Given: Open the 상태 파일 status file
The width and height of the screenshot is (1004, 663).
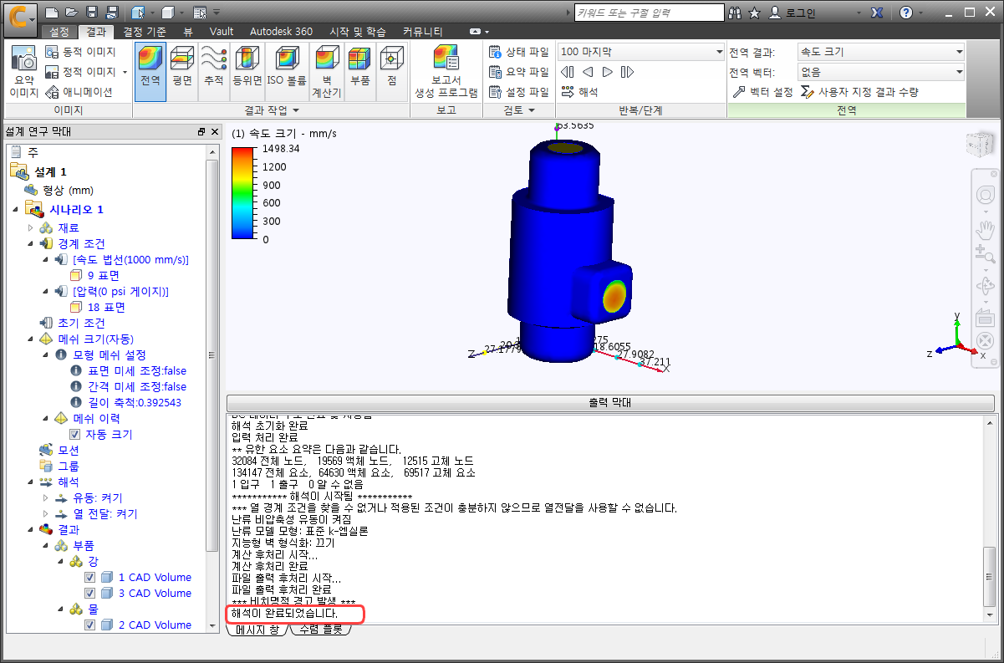Looking at the screenshot, I should [519, 52].
